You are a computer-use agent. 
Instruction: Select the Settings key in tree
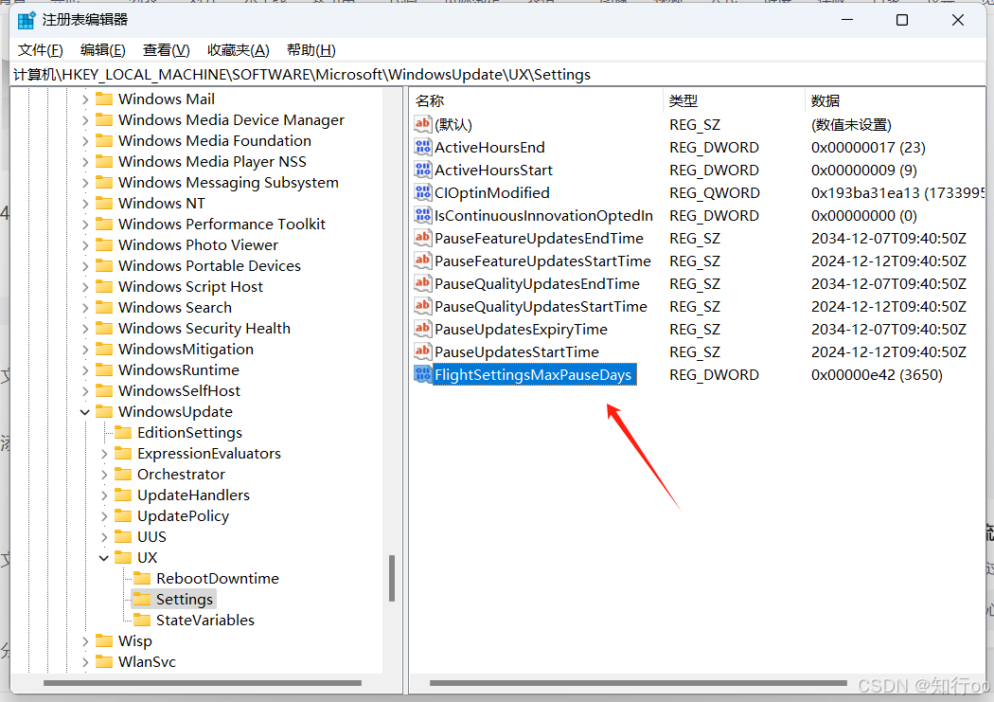tap(185, 600)
